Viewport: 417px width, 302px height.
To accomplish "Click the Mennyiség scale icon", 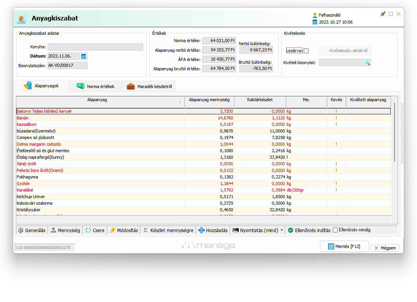I will coord(53,230).
